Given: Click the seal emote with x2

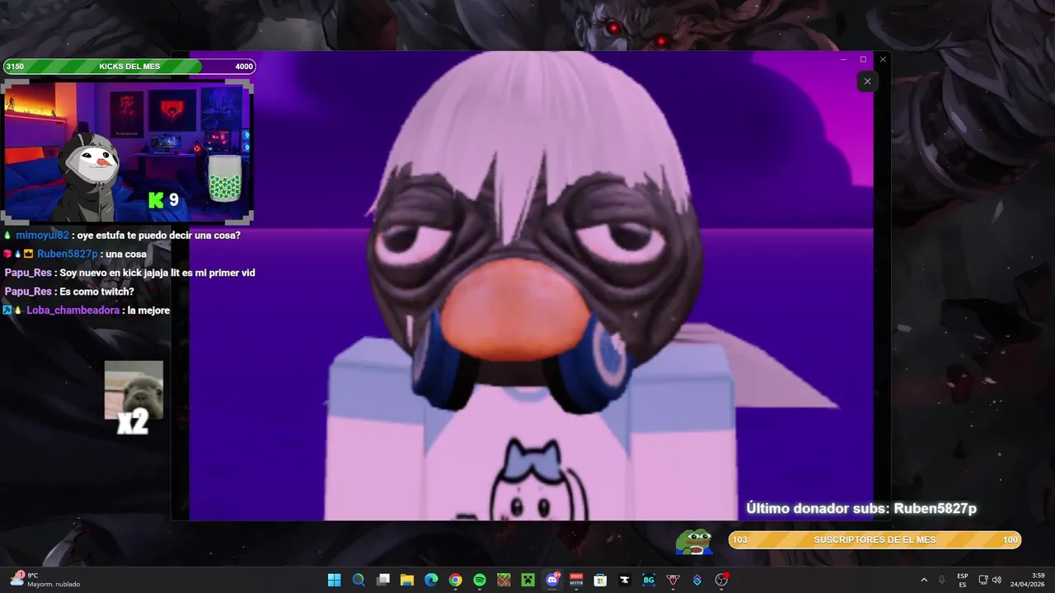Looking at the screenshot, I should [134, 397].
